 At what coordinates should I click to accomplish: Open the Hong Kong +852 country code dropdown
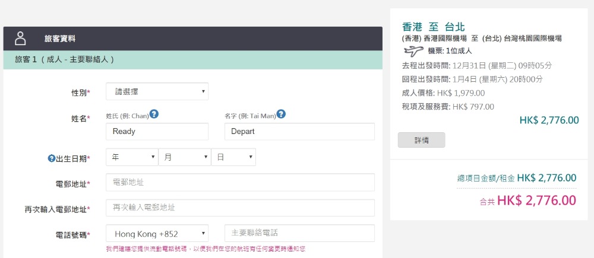157,234
